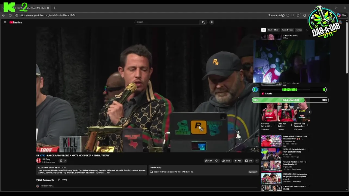Start voice search with the microphone icon
The image size is (349, 196).
212,22
